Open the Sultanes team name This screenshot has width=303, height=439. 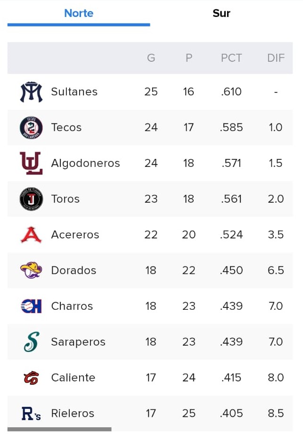pyautogui.click(x=74, y=92)
